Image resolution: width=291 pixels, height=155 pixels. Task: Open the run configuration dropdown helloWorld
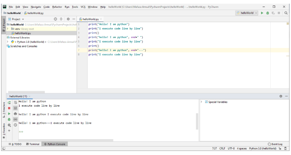coord(247,13)
